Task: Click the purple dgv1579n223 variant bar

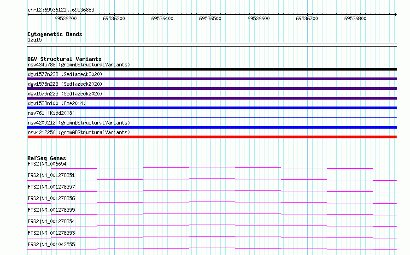Action: (x=212, y=98)
